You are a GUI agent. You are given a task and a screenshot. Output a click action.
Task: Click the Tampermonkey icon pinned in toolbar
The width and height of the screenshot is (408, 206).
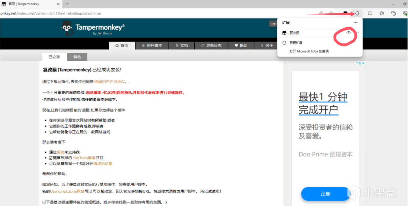coord(346,13)
